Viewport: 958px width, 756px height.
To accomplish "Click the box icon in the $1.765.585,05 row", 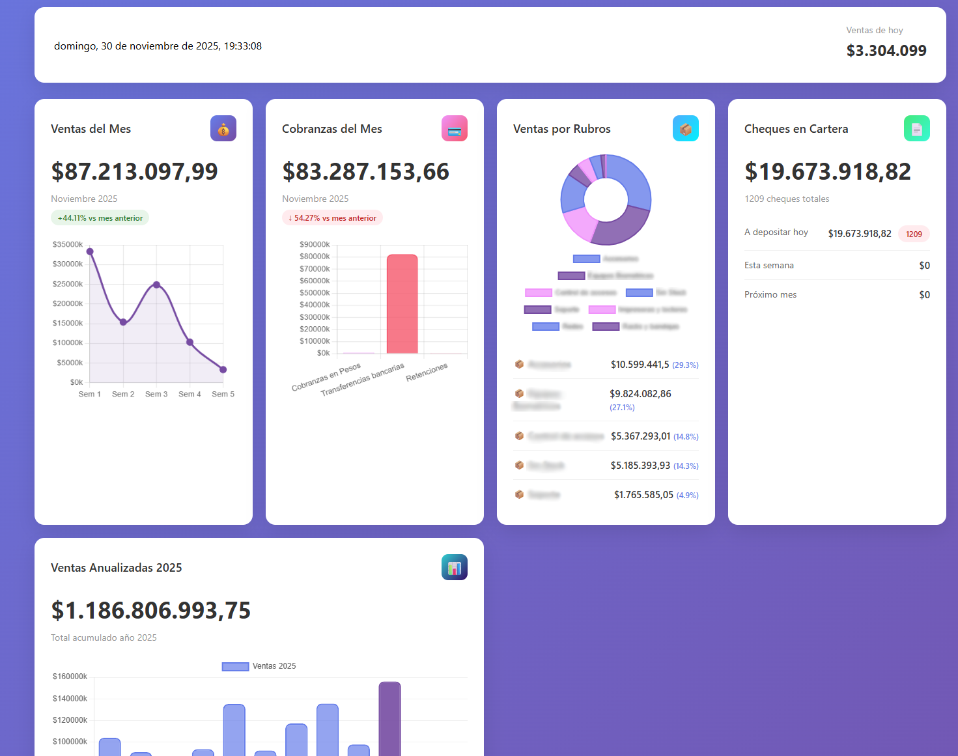I will pos(519,495).
